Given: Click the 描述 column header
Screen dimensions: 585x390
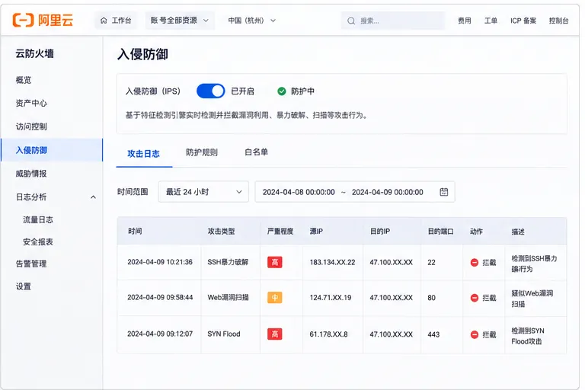Looking at the screenshot, I should [518, 232].
